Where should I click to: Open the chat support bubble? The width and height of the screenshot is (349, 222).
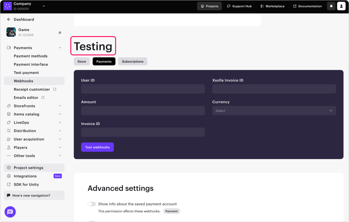10,212
